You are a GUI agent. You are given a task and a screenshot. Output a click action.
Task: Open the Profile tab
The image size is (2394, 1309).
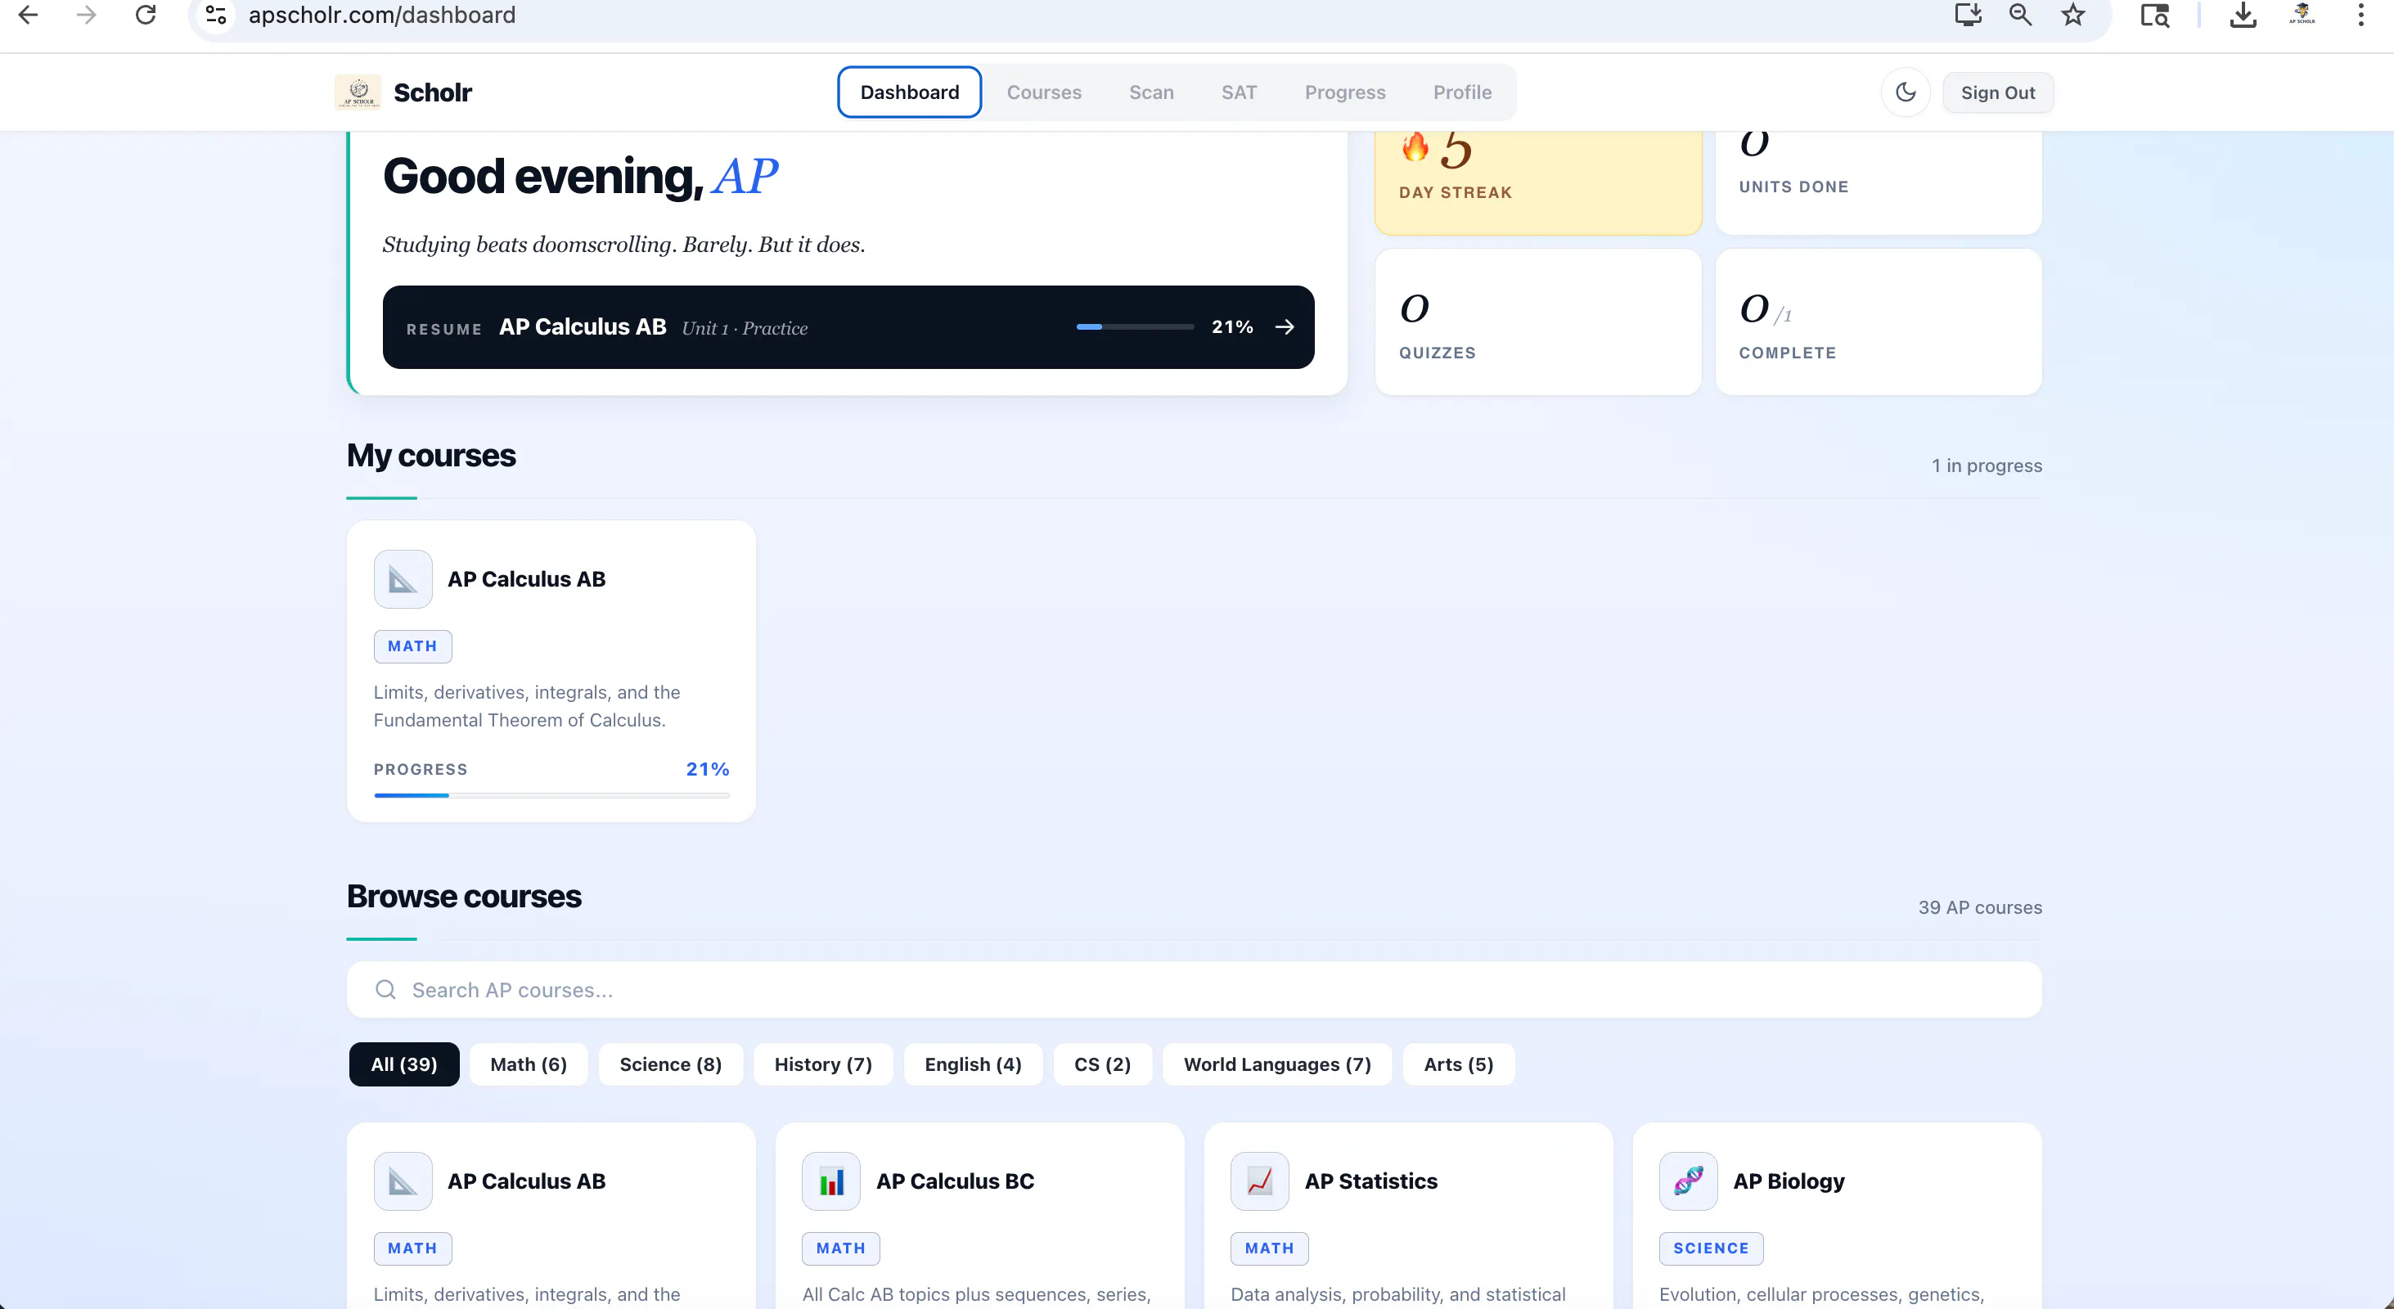pos(1462,92)
